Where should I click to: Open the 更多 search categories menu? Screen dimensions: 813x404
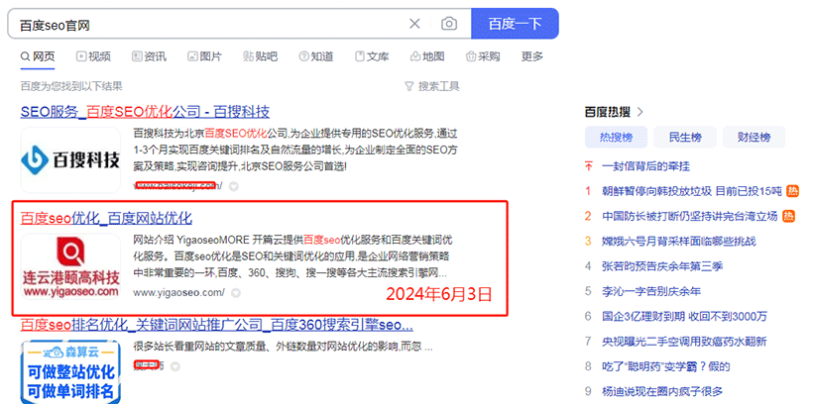pyautogui.click(x=532, y=56)
